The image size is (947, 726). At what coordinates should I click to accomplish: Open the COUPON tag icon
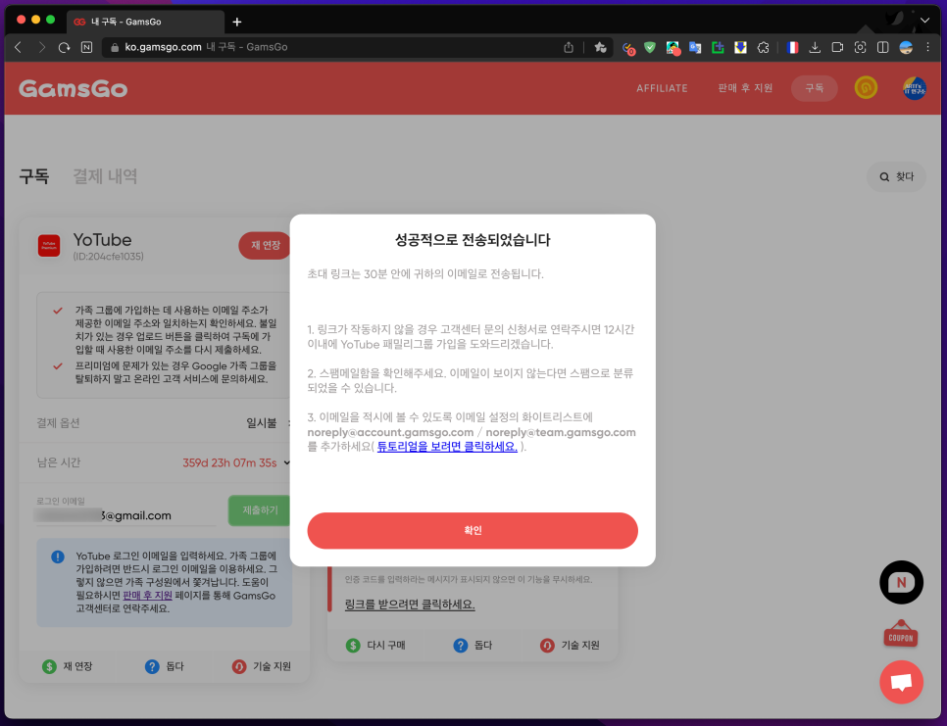(x=901, y=635)
